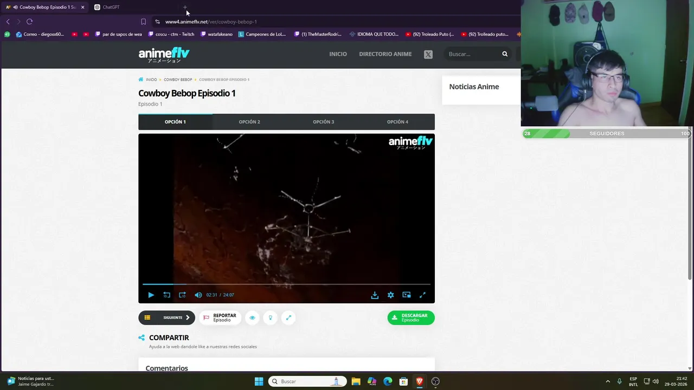
Task: Open Microsoft Edge from the taskbar
Action: (388, 381)
